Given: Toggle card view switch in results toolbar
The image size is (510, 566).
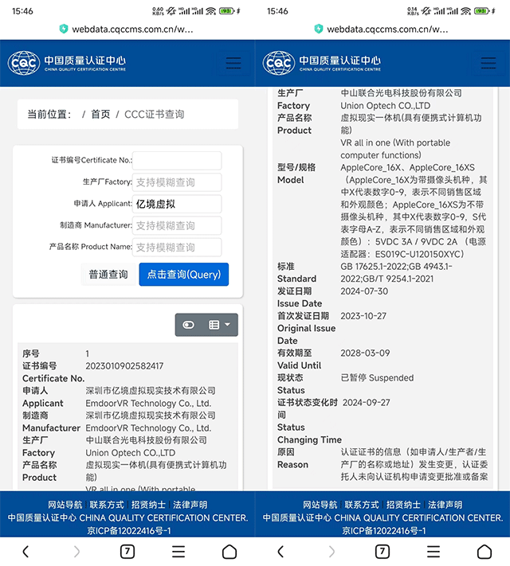Looking at the screenshot, I should pyautogui.click(x=188, y=325).
